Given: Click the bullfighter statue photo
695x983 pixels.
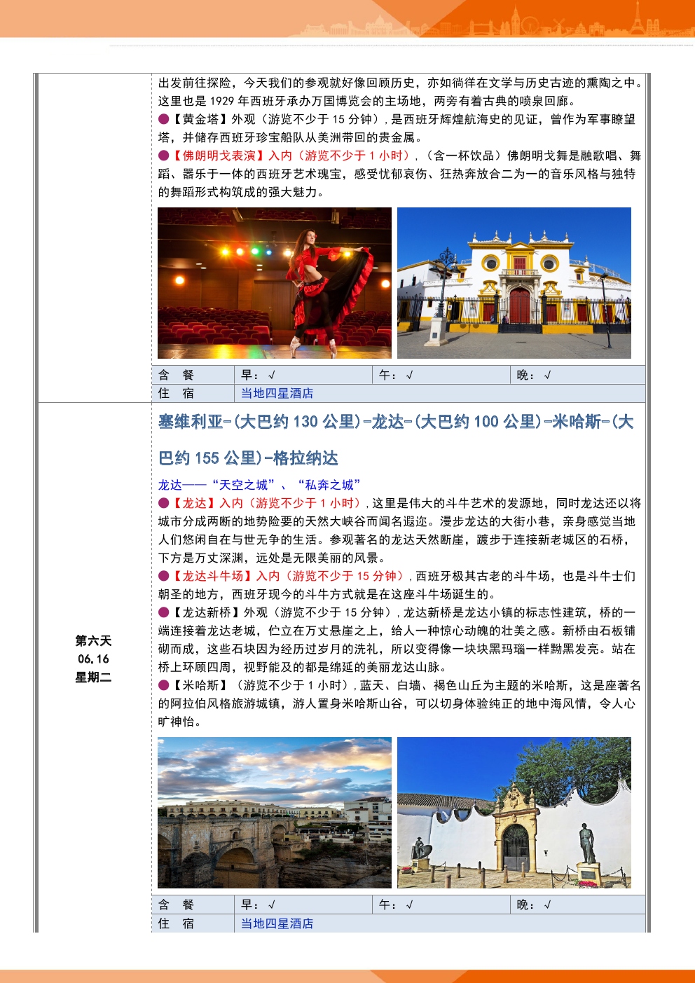Looking at the screenshot, I should 514,813.
